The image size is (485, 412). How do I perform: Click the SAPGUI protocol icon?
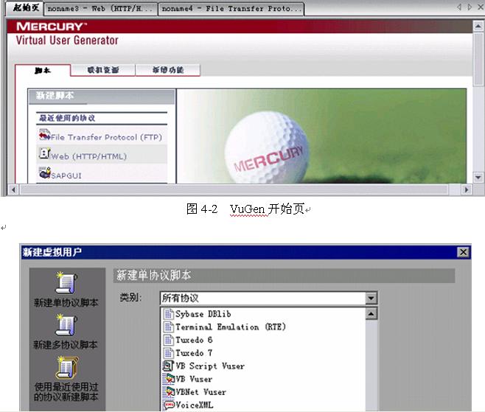click(x=44, y=172)
